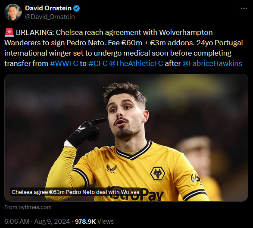Viewport: 253px width, 228px height.
Task: Click the tweet body text
Action: [123, 48]
